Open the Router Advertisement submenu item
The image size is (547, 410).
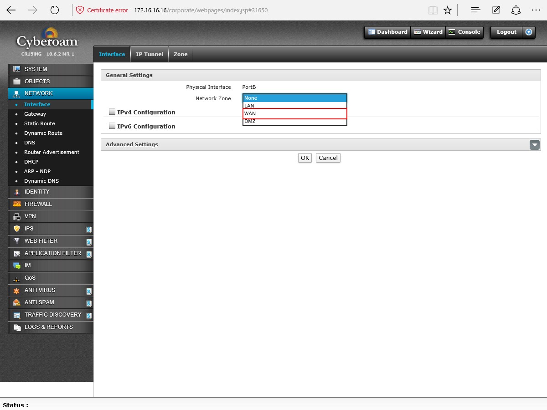[52, 152]
